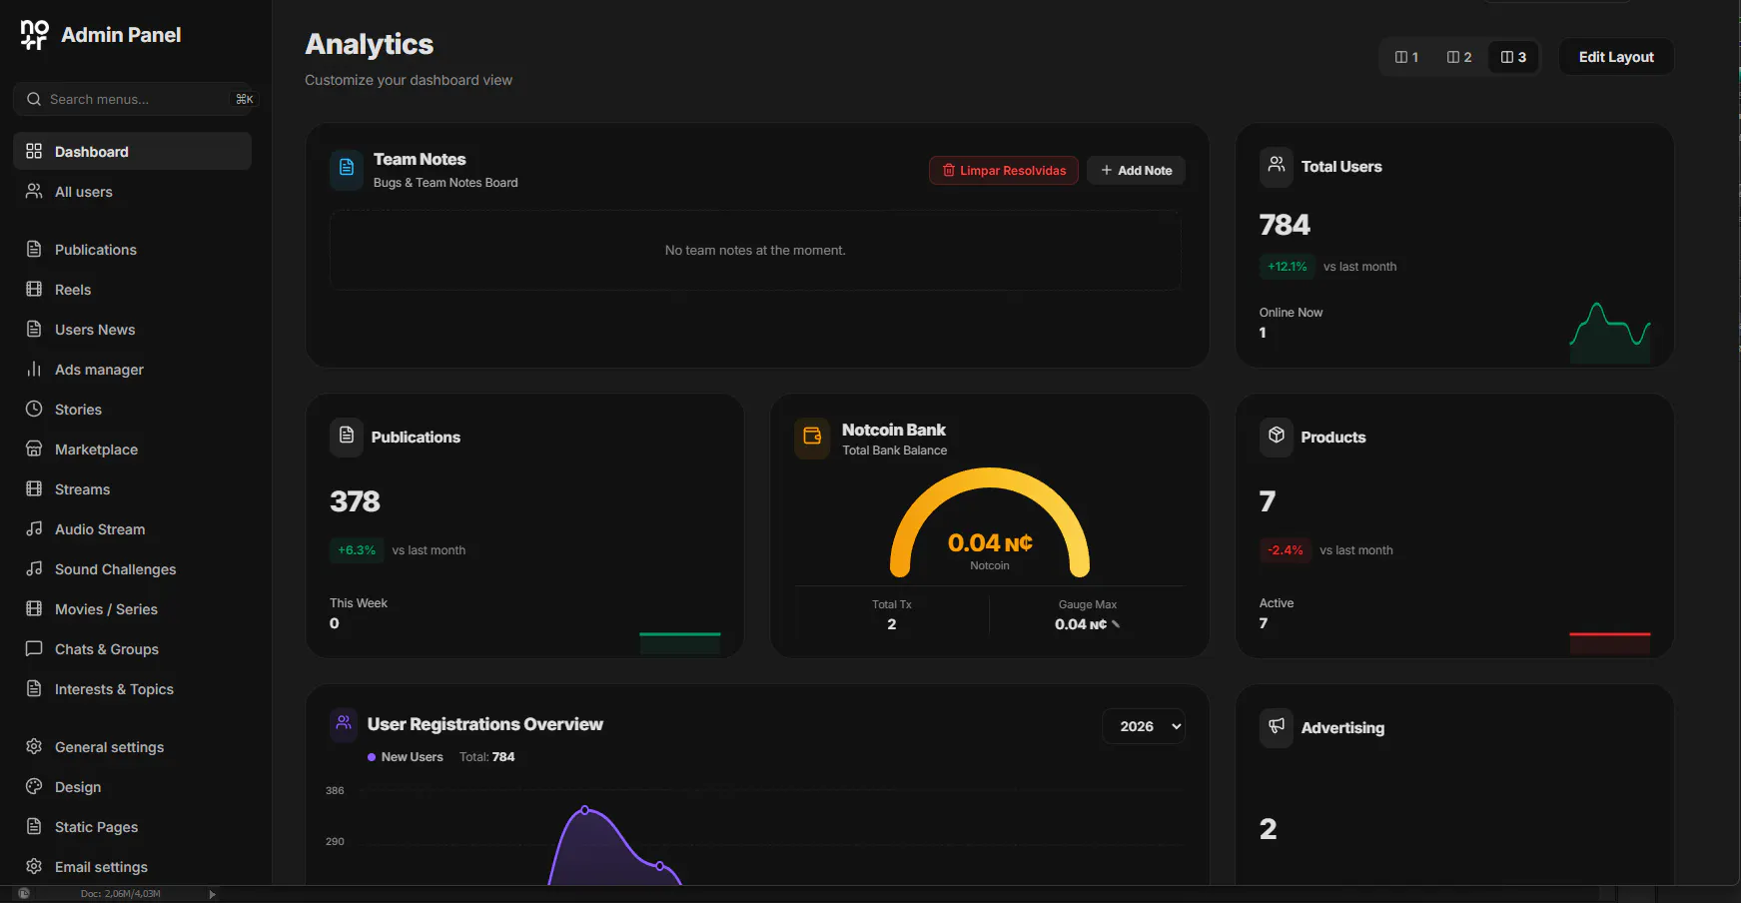Viewport: 1741px width, 903px height.
Task: Click the Stories clock icon
Action: (34, 410)
